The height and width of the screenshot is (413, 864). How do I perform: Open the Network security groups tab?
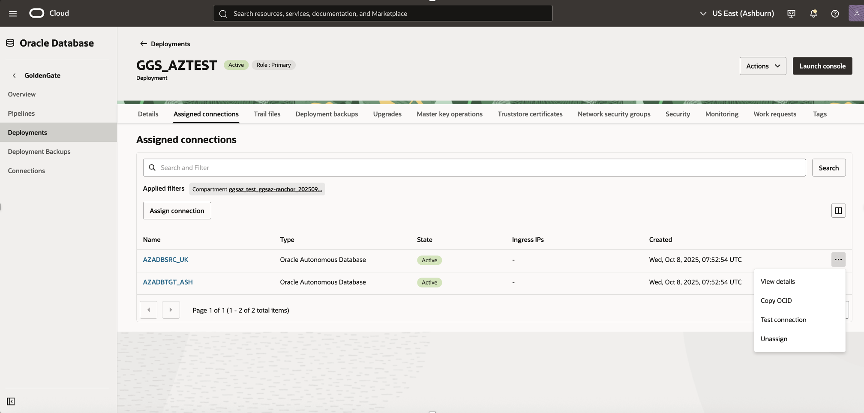(614, 114)
